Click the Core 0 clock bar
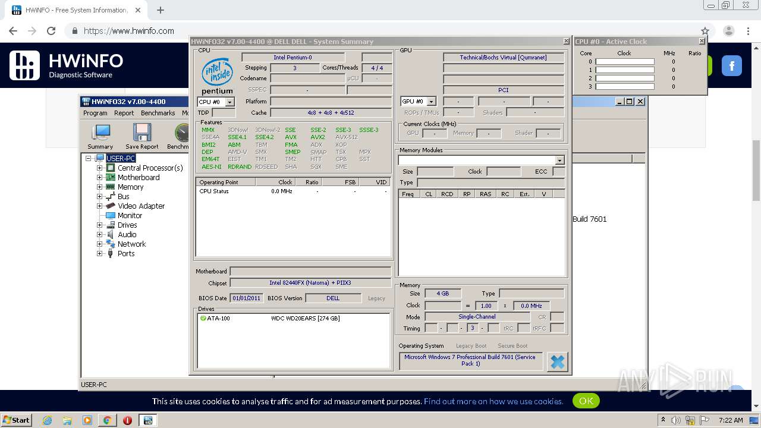The height and width of the screenshot is (428, 761). 625,62
